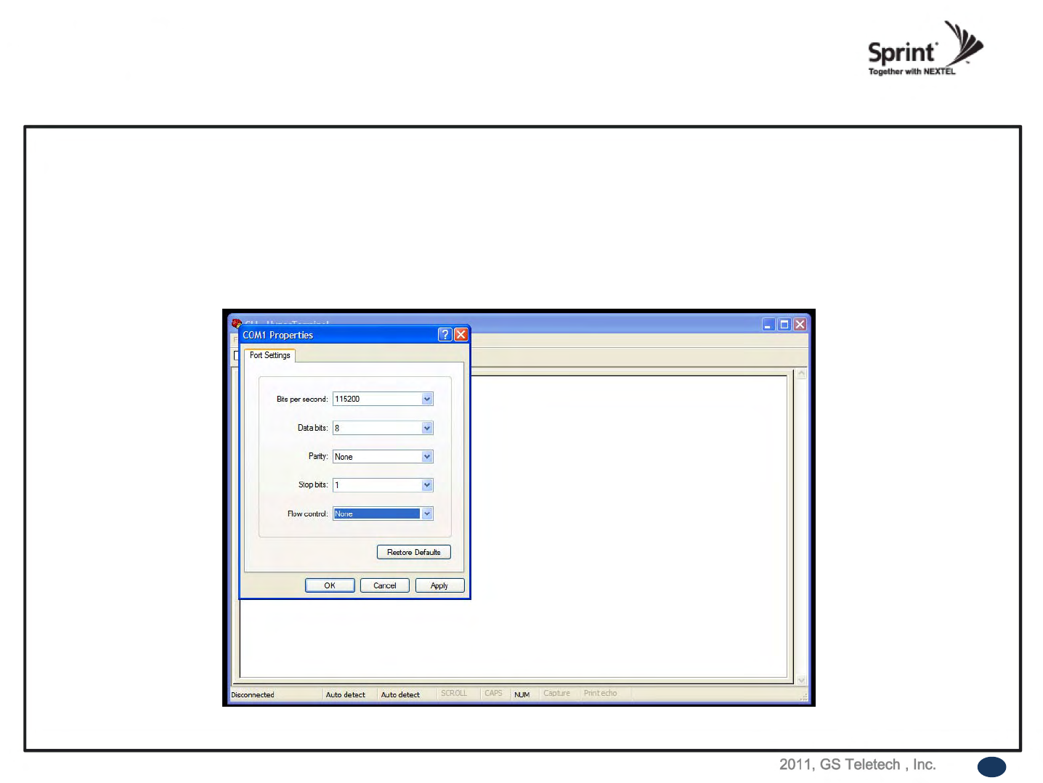Click the SCROLL status bar indicator
Image resolution: width=1043 pixels, height=783 pixels.
pyautogui.click(x=454, y=694)
